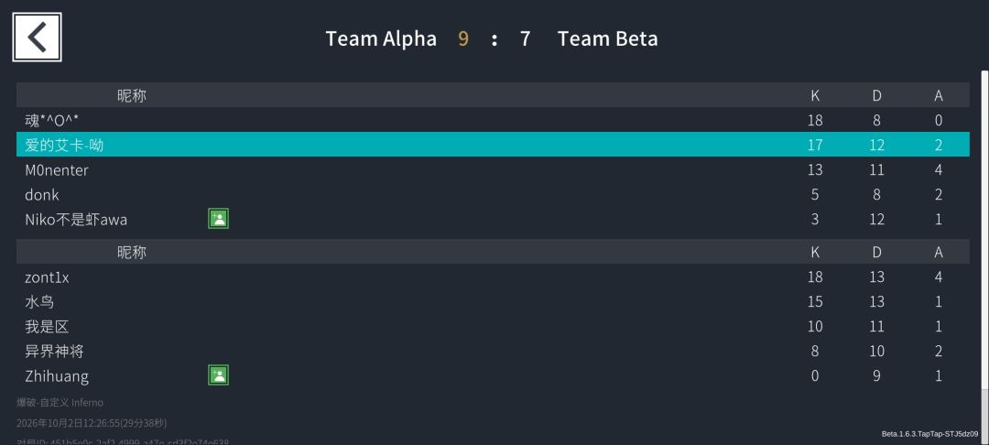The height and width of the screenshot is (445, 989).
Task: Select player 水鸟 row
Action: (x=493, y=301)
